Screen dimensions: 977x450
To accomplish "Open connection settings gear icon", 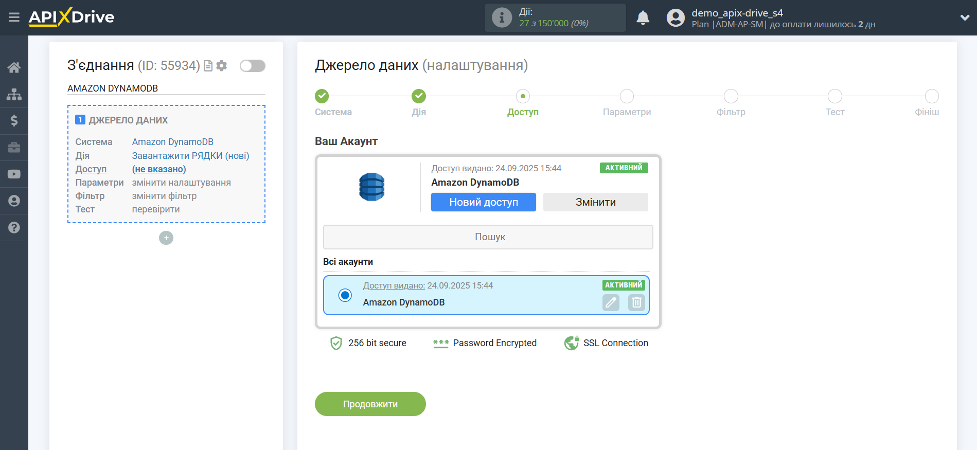I will [x=222, y=66].
